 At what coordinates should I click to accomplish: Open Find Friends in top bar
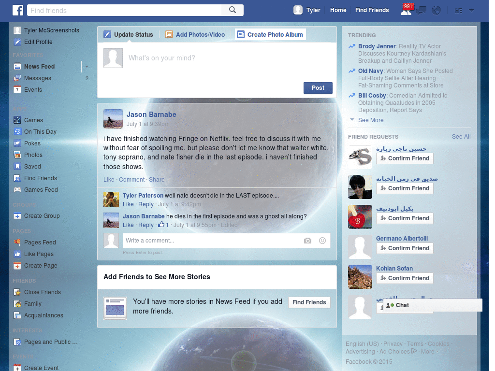372,10
